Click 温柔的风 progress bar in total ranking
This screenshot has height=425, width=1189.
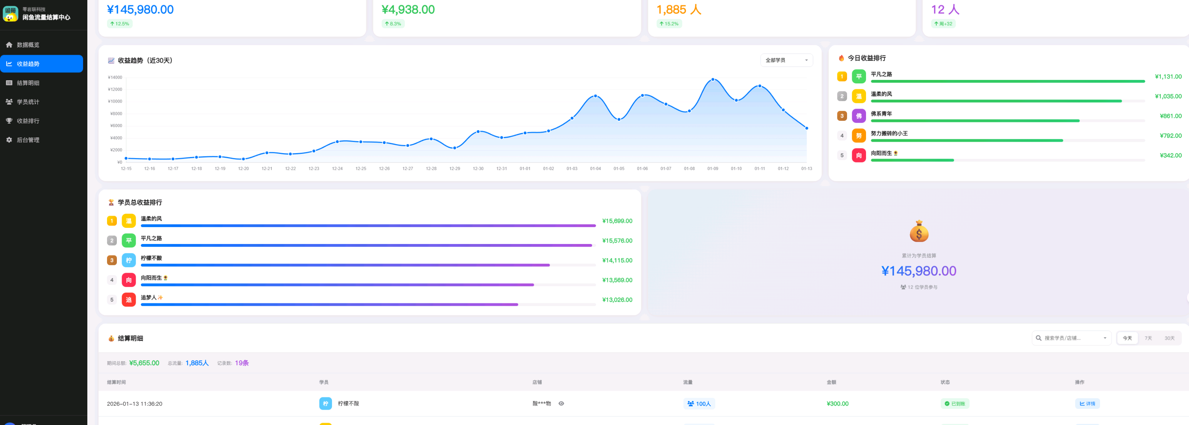point(368,225)
